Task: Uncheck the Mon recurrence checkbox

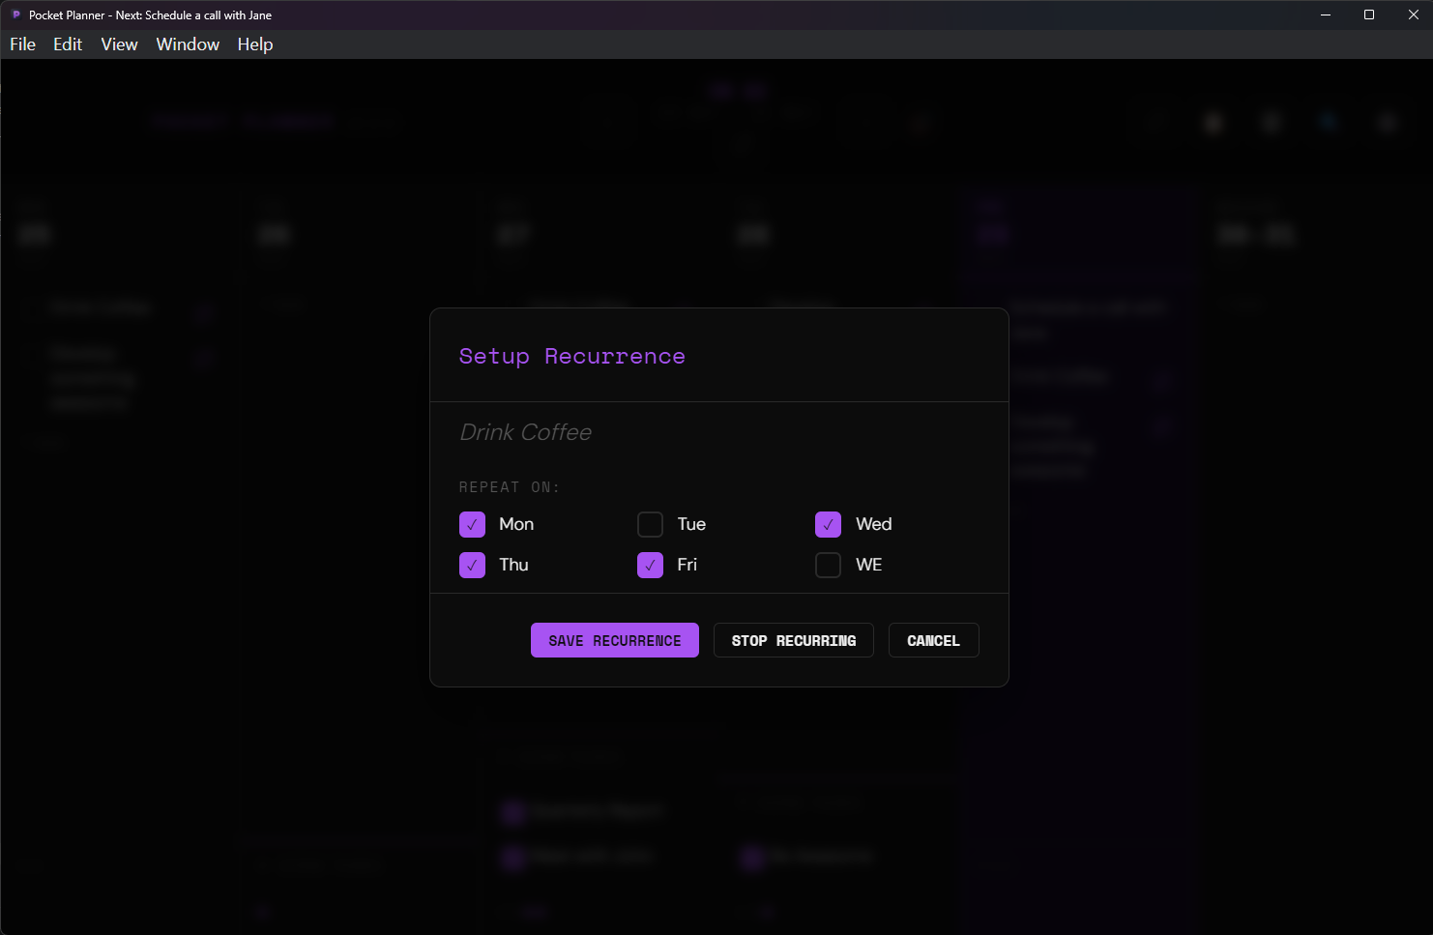Action: tap(472, 524)
